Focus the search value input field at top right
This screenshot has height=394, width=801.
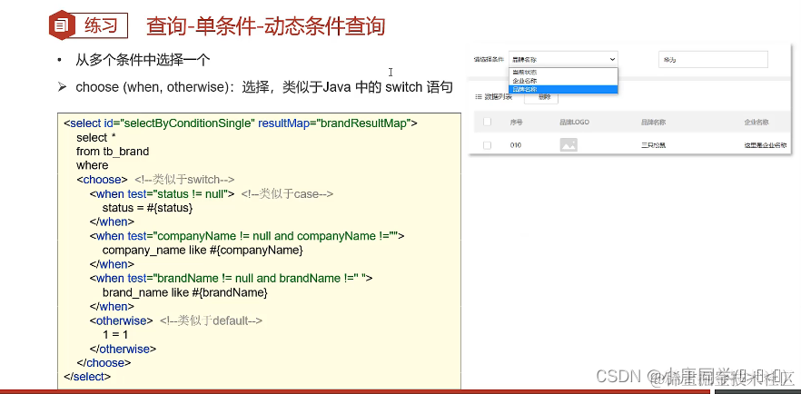point(713,59)
